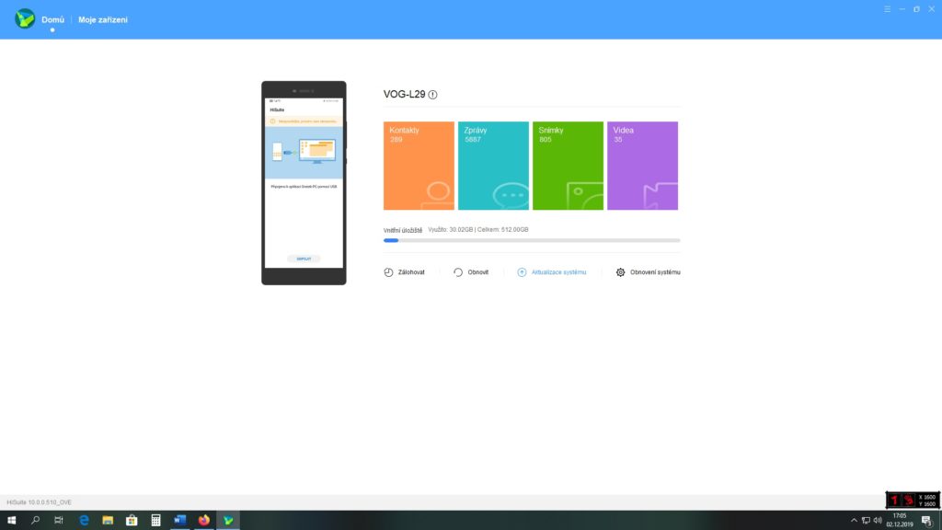Open File Explorer from the taskbar
942x530 pixels.
coord(108,521)
